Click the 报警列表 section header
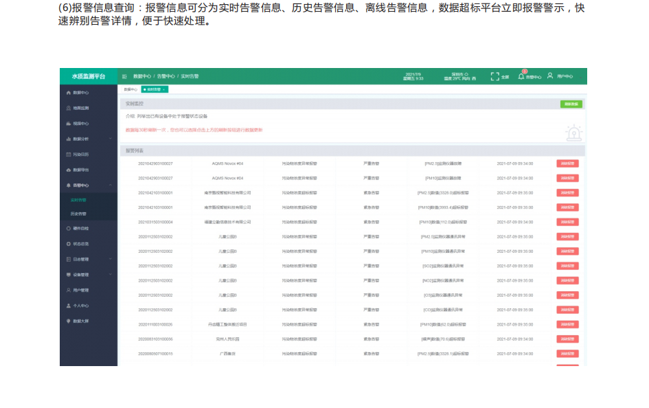This screenshot has height=408, width=649. tap(352, 150)
